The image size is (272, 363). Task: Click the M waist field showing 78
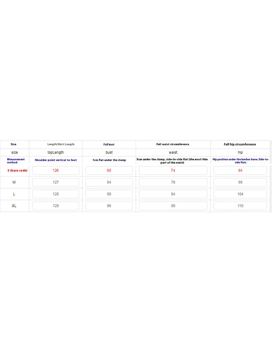(173, 182)
